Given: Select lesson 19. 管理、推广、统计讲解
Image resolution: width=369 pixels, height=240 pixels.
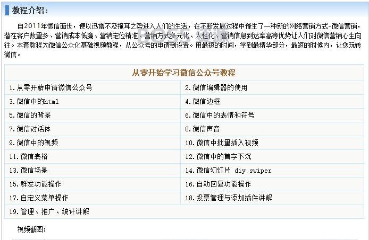Looking at the screenshot, I should [x=49, y=211].
